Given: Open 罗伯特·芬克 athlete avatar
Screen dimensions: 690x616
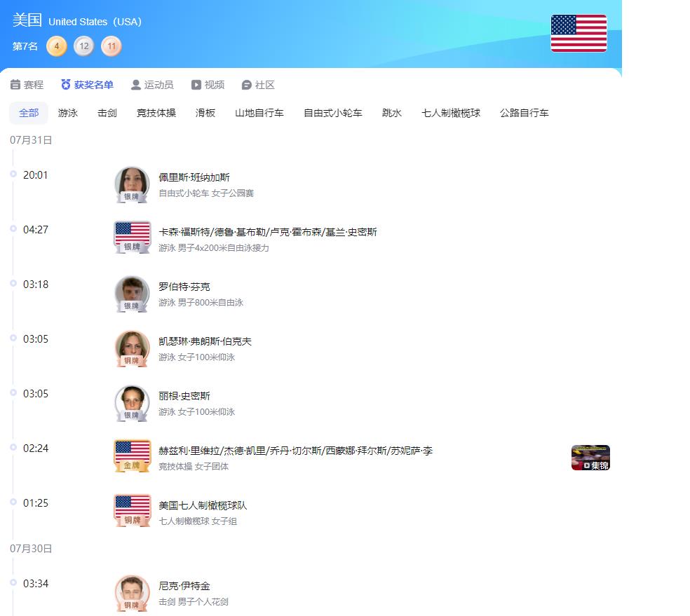Looking at the screenshot, I should tap(132, 294).
